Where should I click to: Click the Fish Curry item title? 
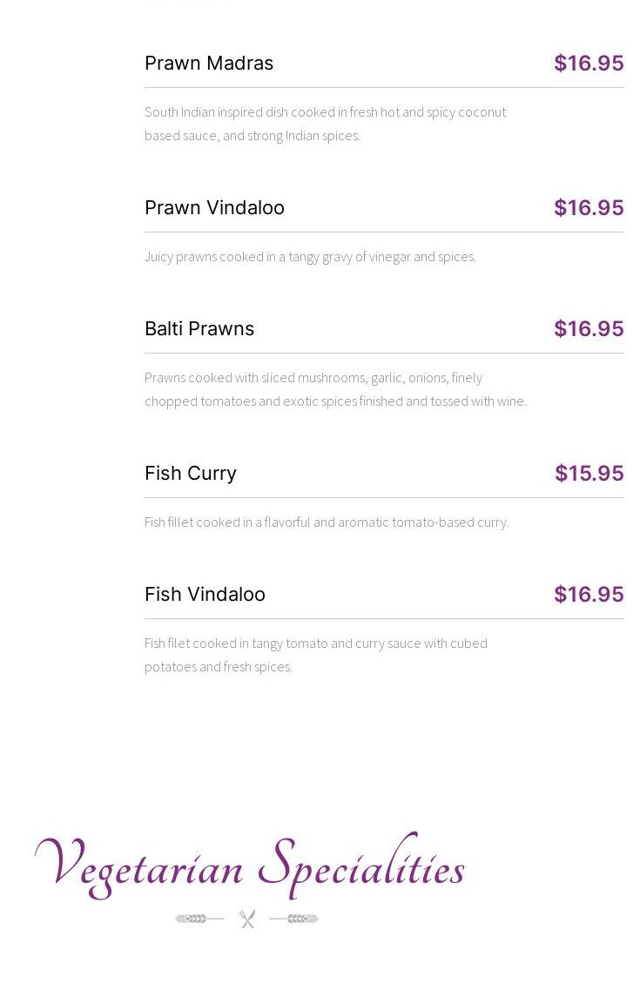[x=191, y=474]
